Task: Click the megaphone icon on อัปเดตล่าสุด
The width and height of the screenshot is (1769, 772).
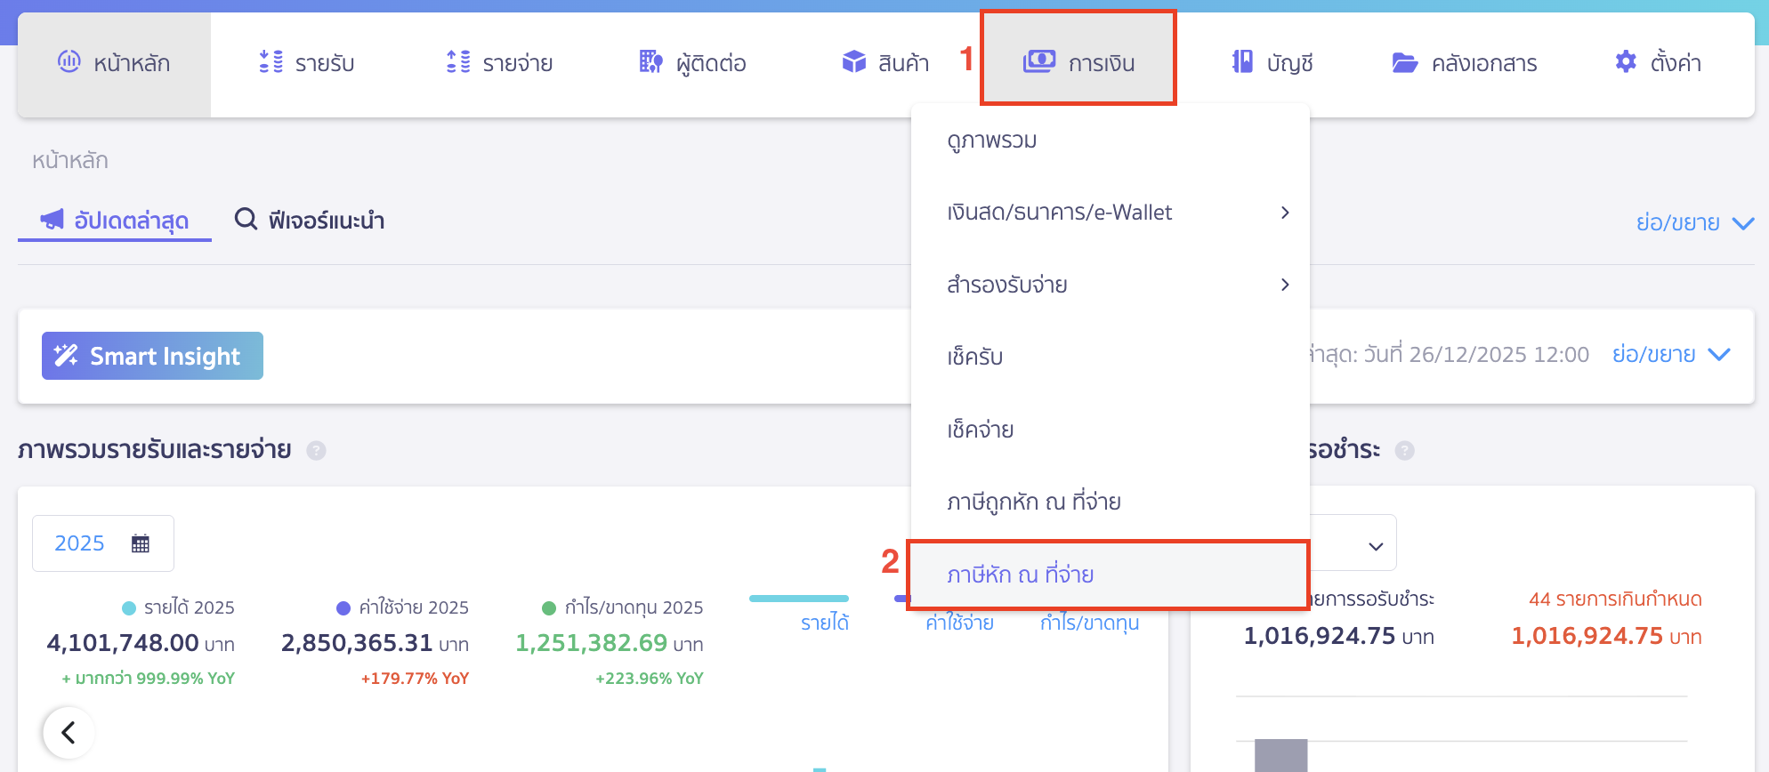Action: 53,219
